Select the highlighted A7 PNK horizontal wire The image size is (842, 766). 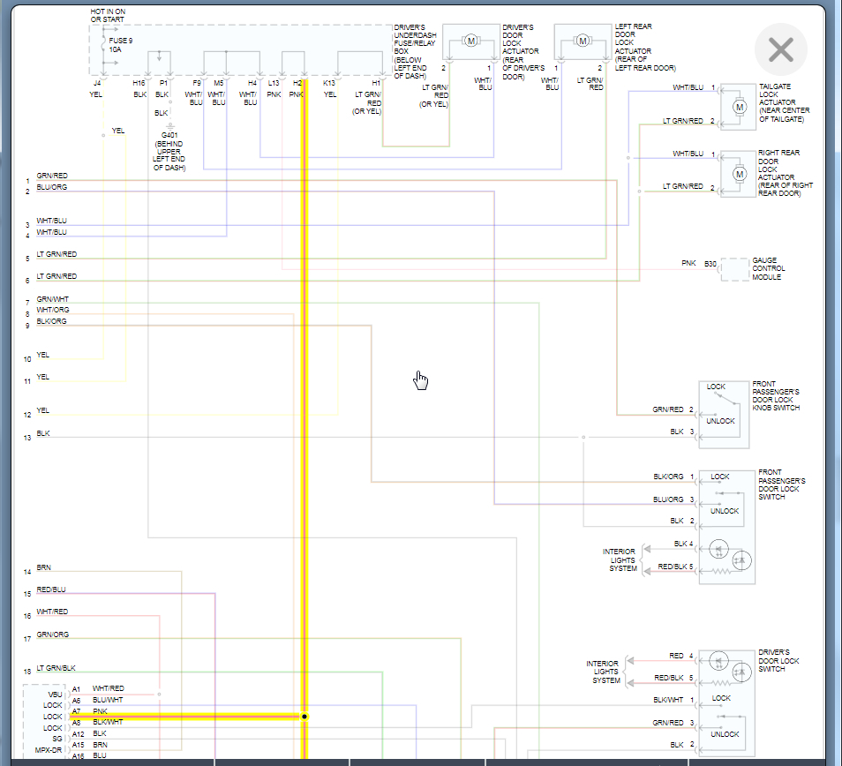(185, 716)
